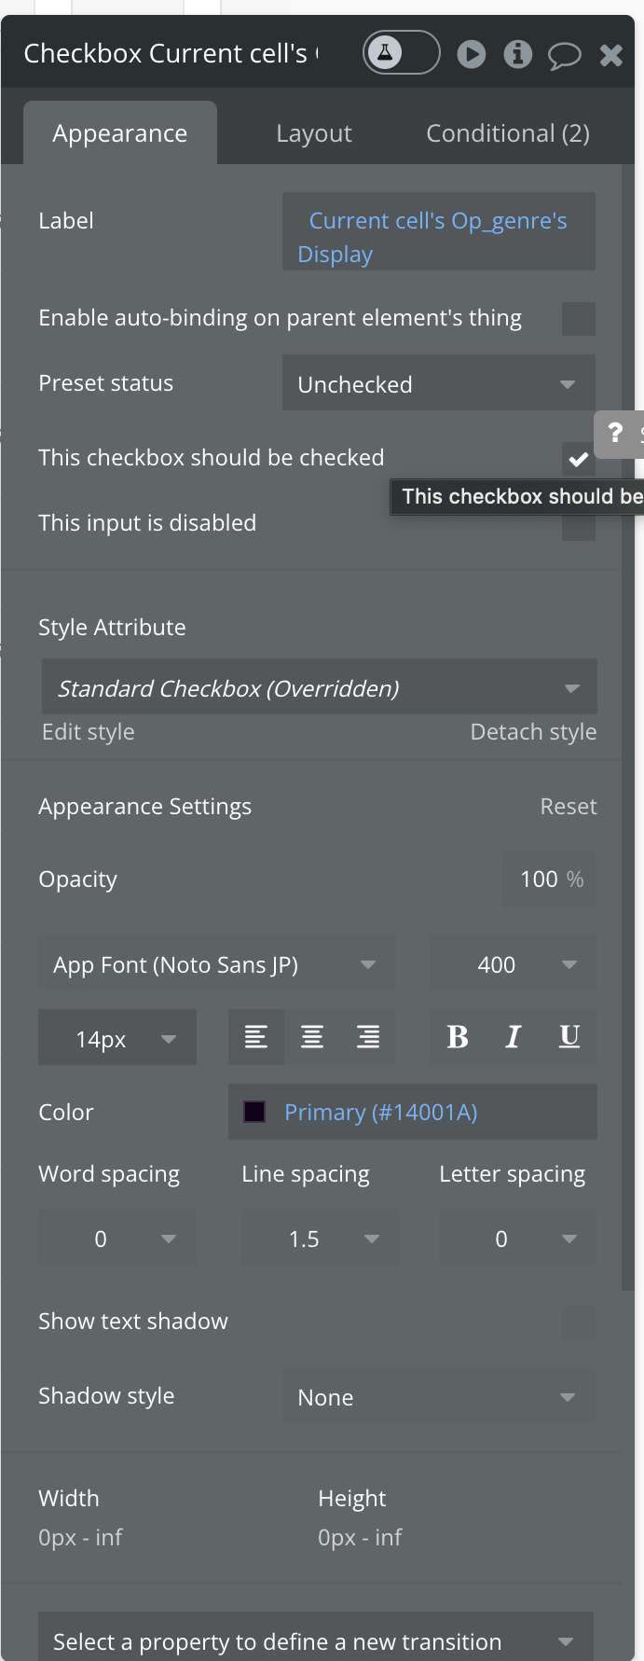Open the Preset status dropdown
The width and height of the screenshot is (644, 1661).
tap(438, 384)
